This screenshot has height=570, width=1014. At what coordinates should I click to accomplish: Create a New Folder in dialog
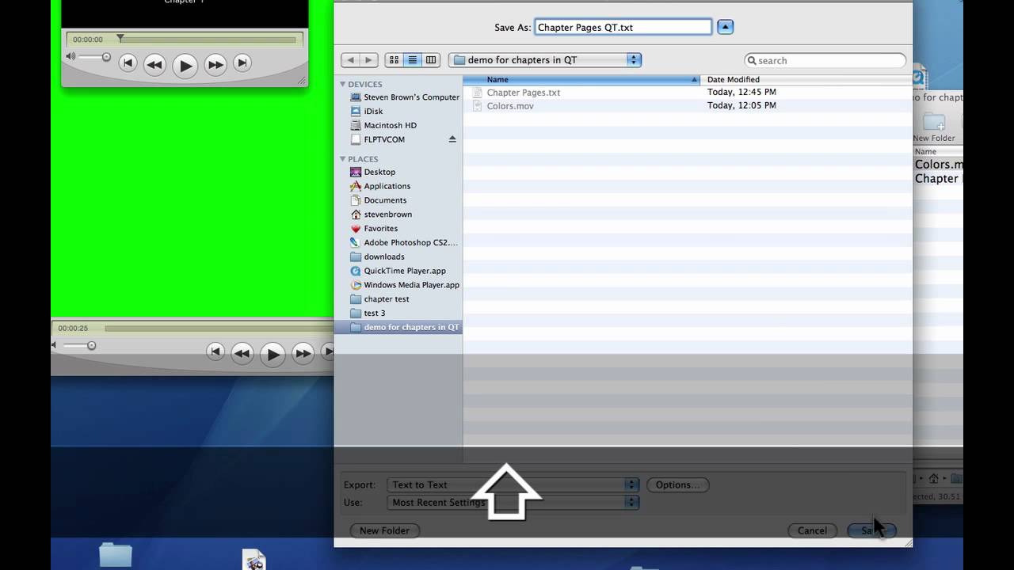(x=384, y=530)
